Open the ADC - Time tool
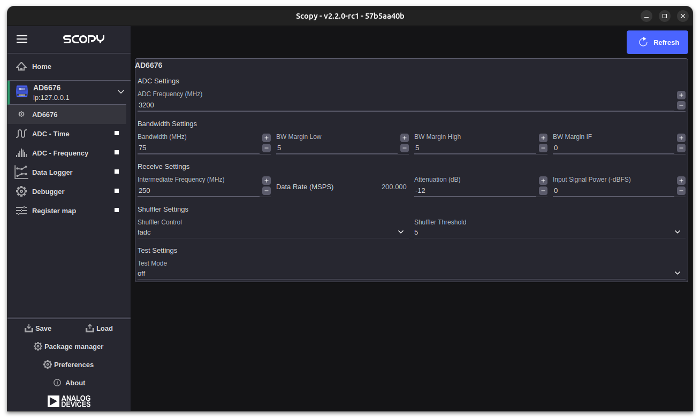The height and width of the screenshot is (420, 700). click(67, 134)
